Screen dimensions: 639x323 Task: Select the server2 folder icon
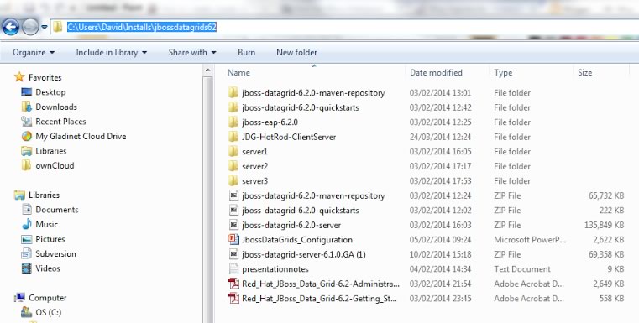click(233, 166)
